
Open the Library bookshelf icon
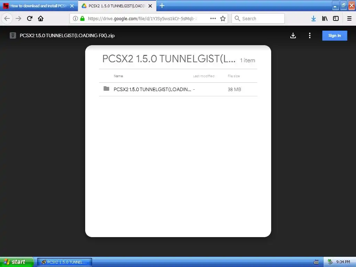[x=325, y=19]
